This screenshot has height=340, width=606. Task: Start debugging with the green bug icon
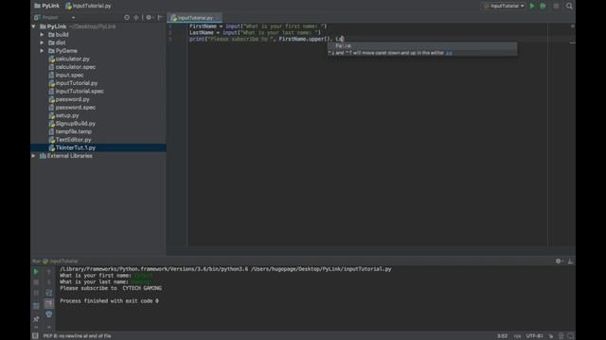(x=543, y=6)
